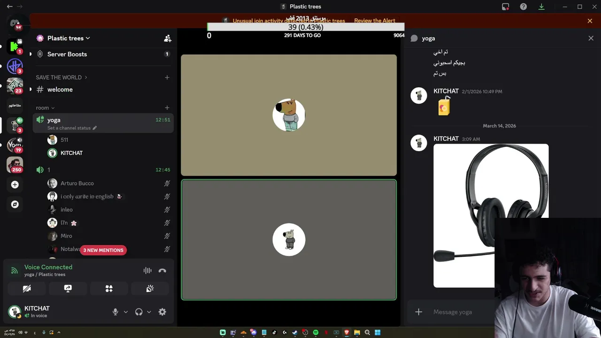Image resolution: width=601 pixels, height=338 pixels.
Task: Dismiss the unusual join activity banner
Action: click(590, 21)
